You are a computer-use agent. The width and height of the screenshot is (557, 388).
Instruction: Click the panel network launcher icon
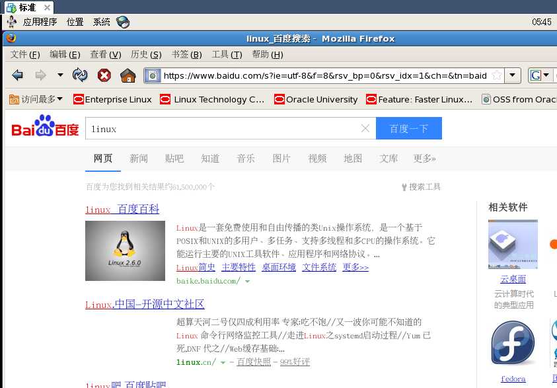click(x=123, y=22)
